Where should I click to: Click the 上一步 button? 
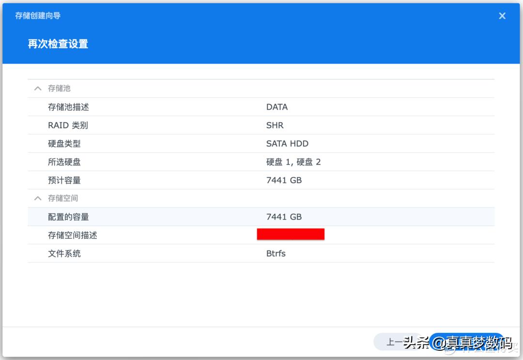402,342
